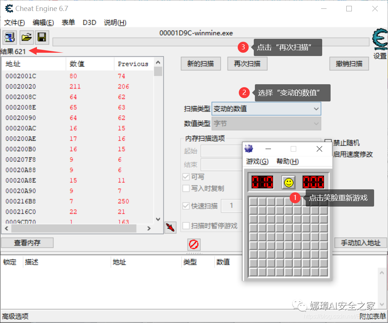Open the 表单 menu
388x323 pixels.
68,23
